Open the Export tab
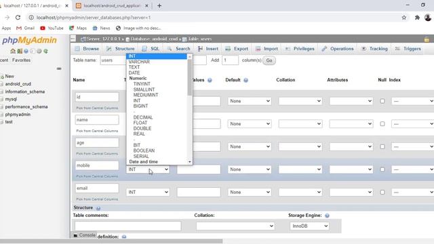Screen dimensions: 434x244 pyautogui.click(x=237, y=49)
